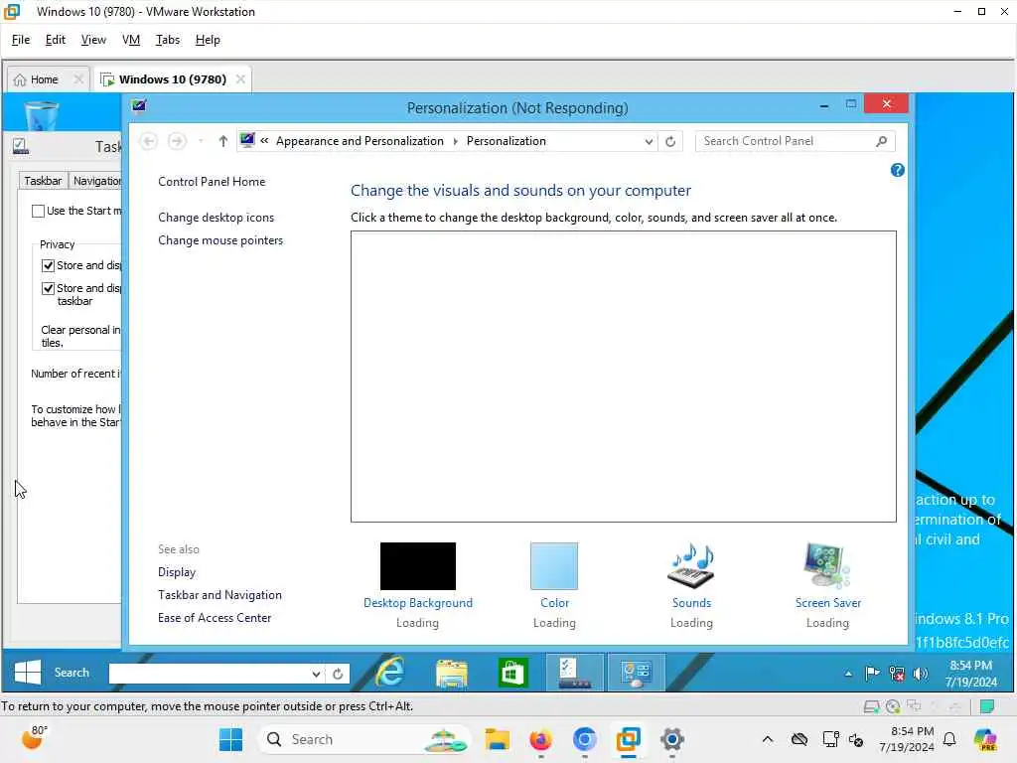Expand the guest taskbar Search toolbar dropdown

[x=316, y=674]
